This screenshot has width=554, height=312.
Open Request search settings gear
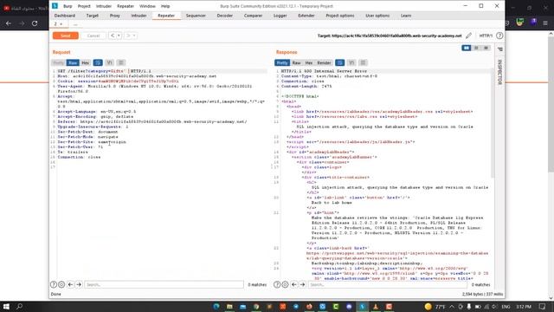[x=61, y=284]
